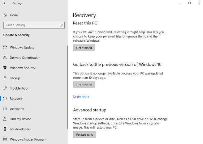
Task: Go to Windows Insider Program
Action: pos(28,139)
